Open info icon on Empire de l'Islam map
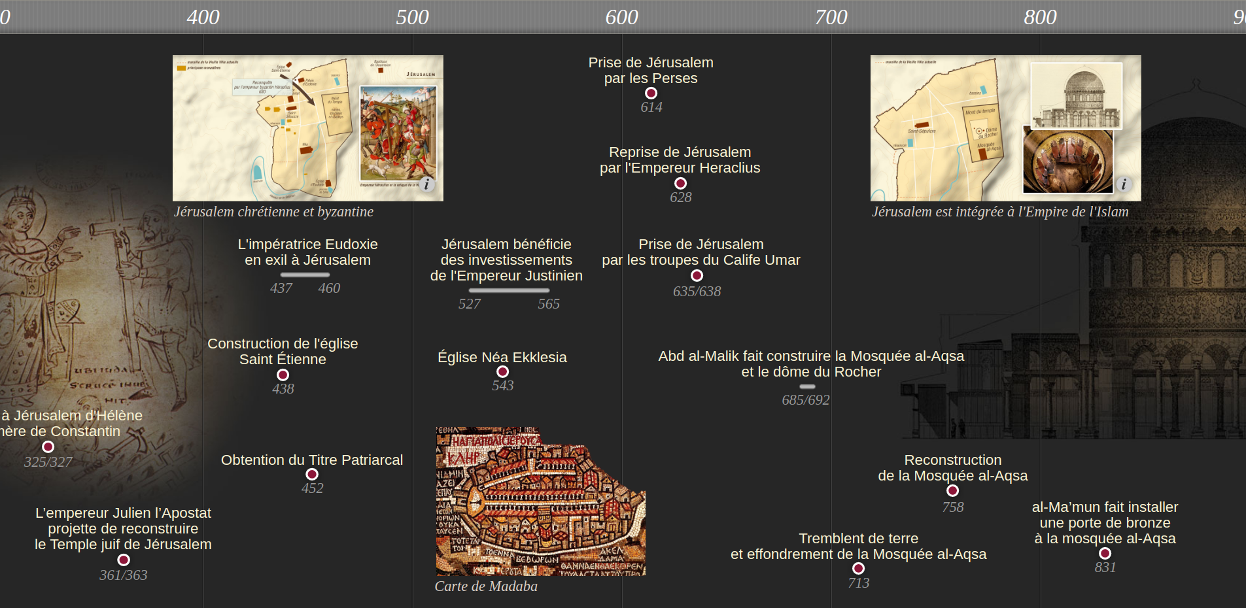The width and height of the screenshot is (1246, 608). click(1124, 184)
